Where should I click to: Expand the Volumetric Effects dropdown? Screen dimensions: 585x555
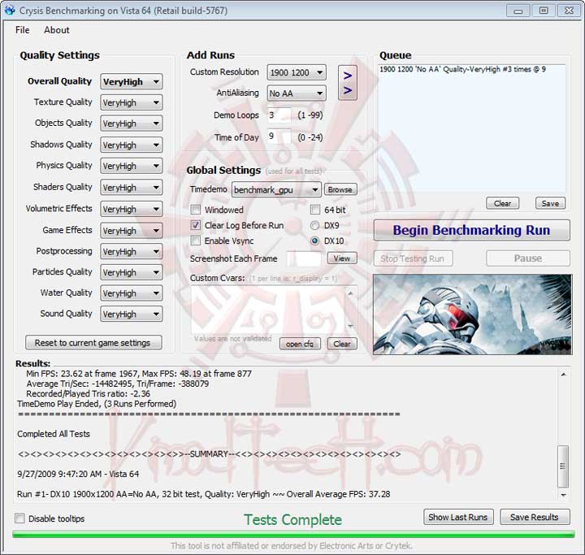click(x=132, y=209)
